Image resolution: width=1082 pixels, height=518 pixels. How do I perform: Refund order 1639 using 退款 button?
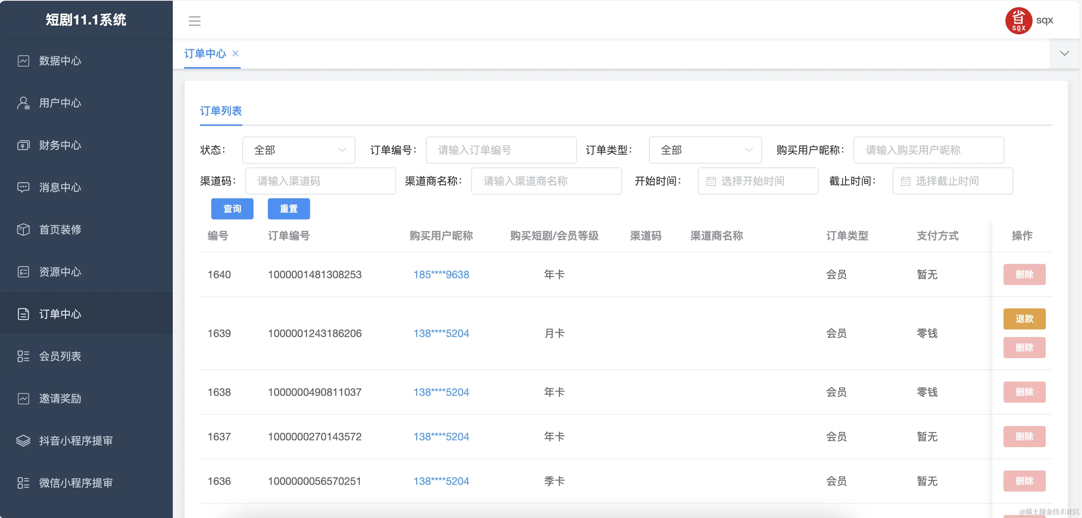pyautogui.click(x=1024, y=319)
